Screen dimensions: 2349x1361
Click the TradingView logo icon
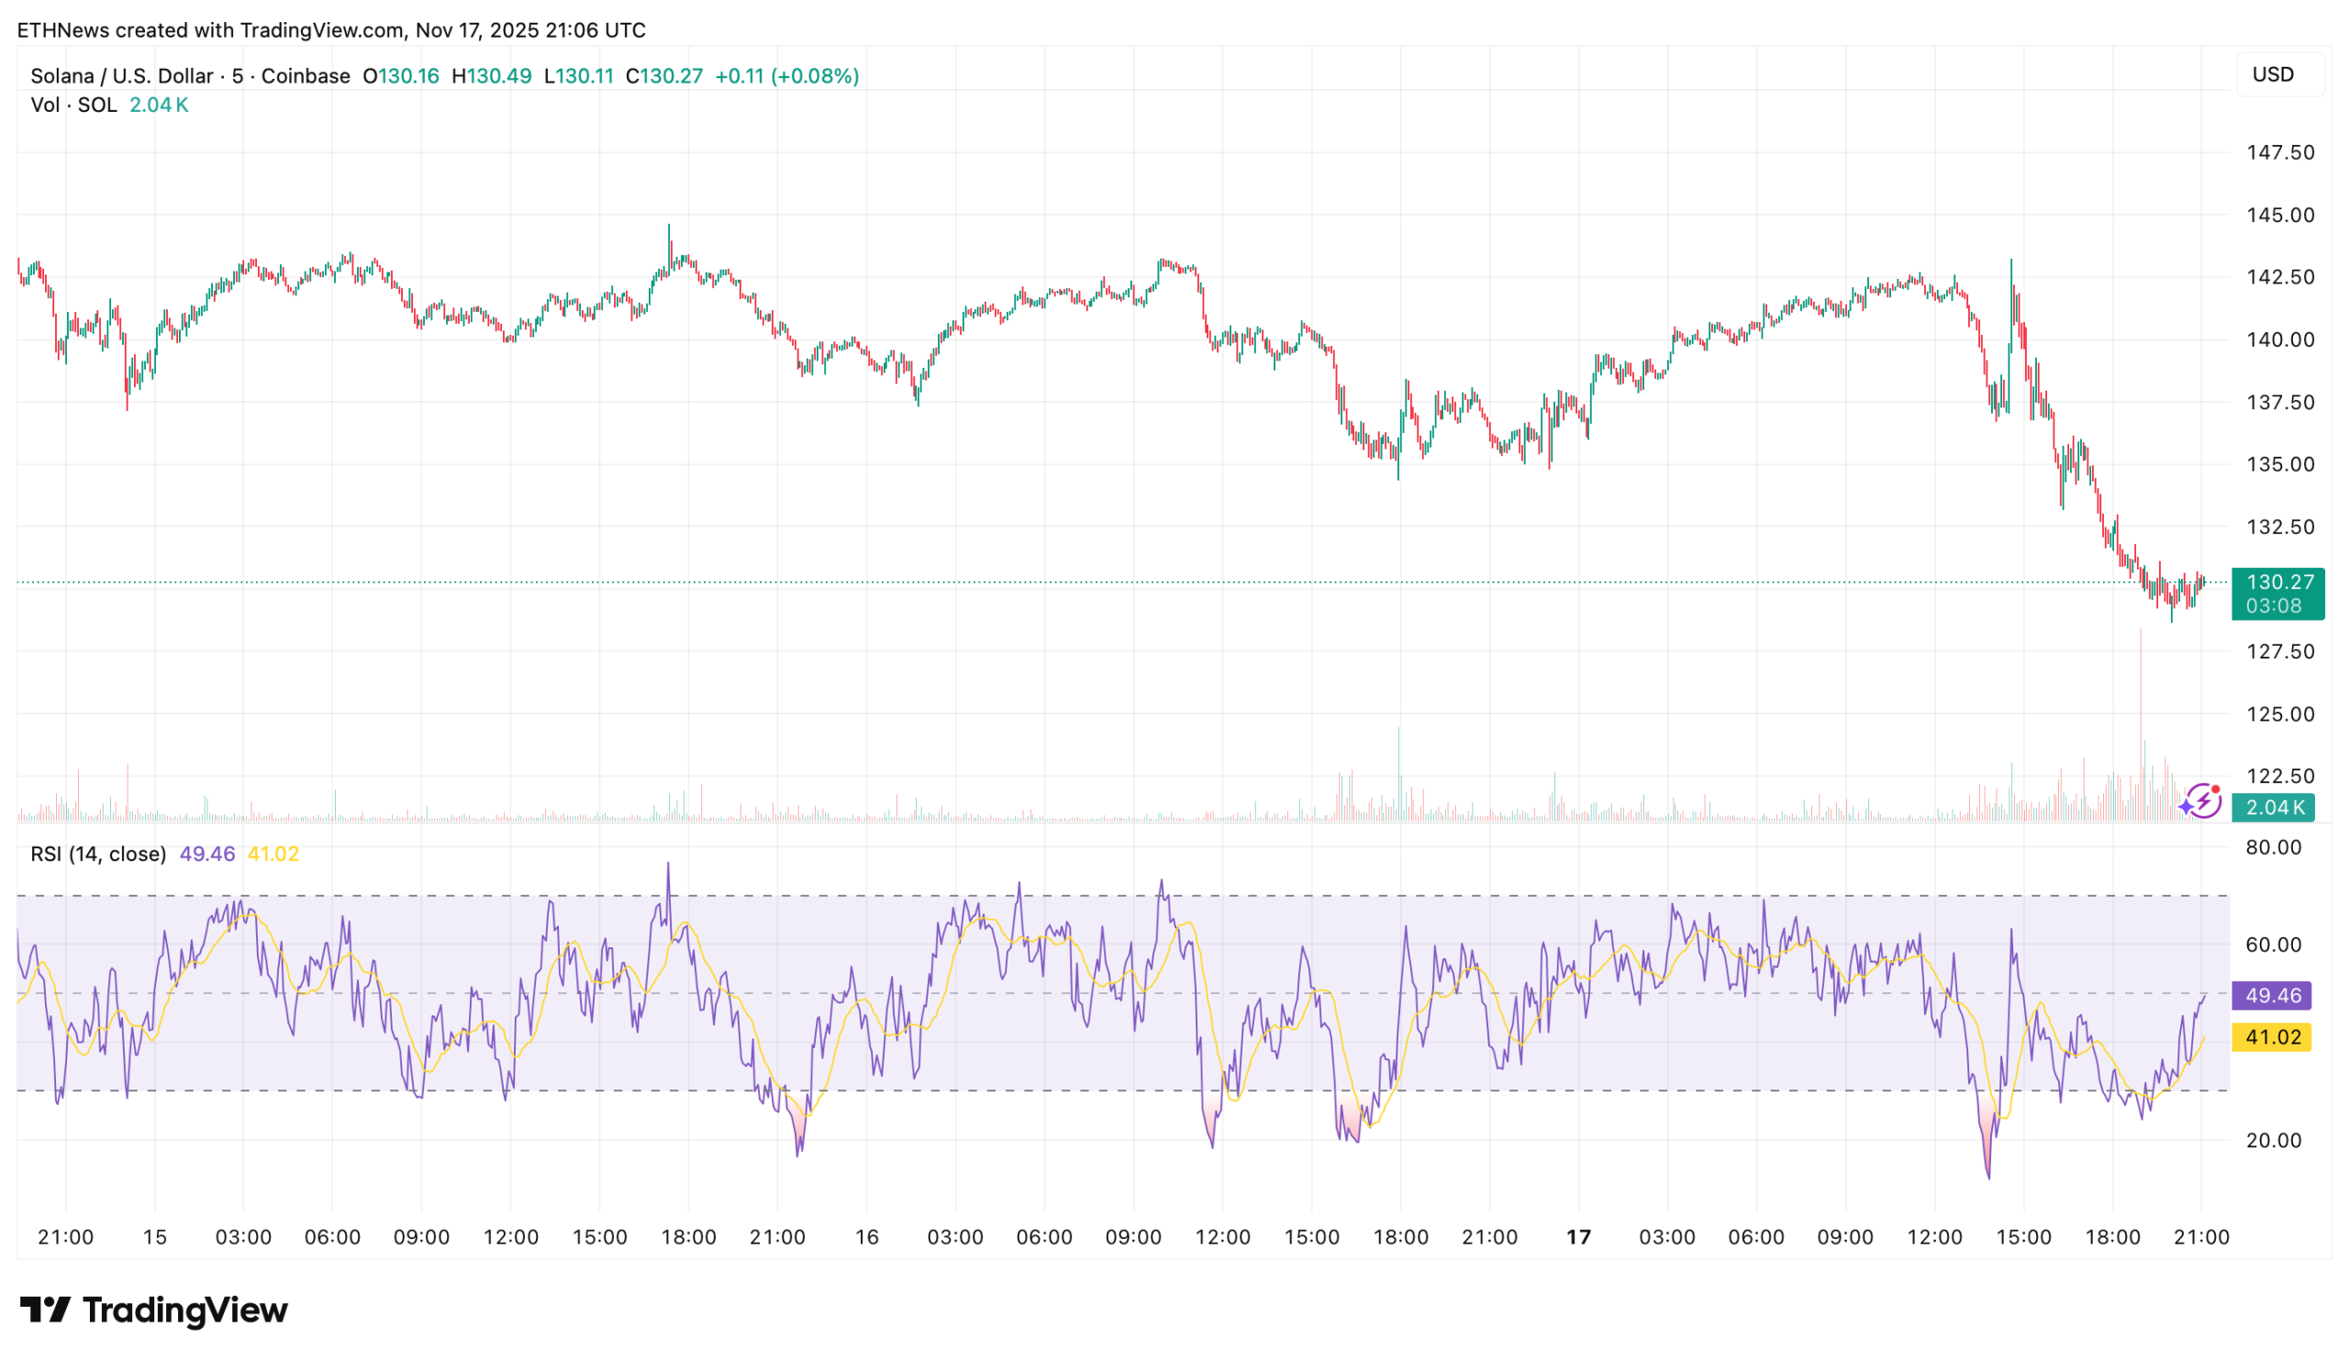tap(45, 1310)
